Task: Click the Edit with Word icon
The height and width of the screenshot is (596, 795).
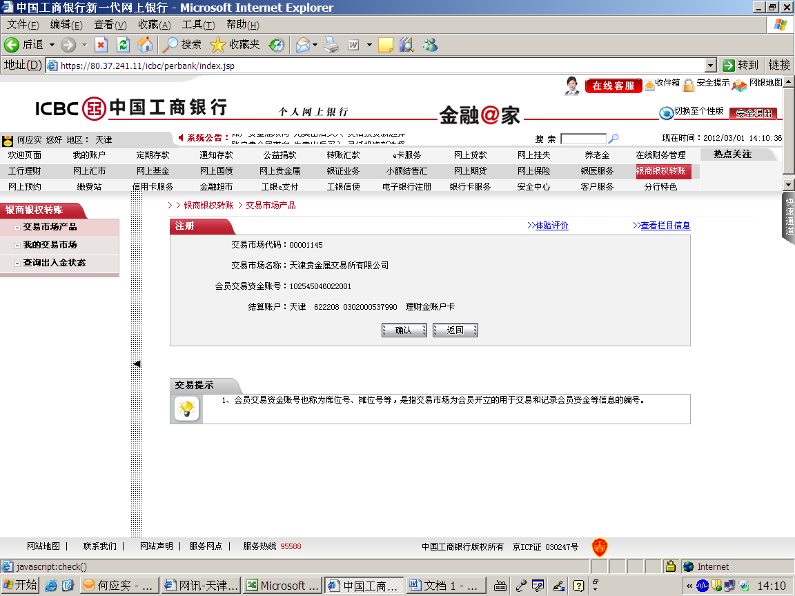Action: pos(354,45)
